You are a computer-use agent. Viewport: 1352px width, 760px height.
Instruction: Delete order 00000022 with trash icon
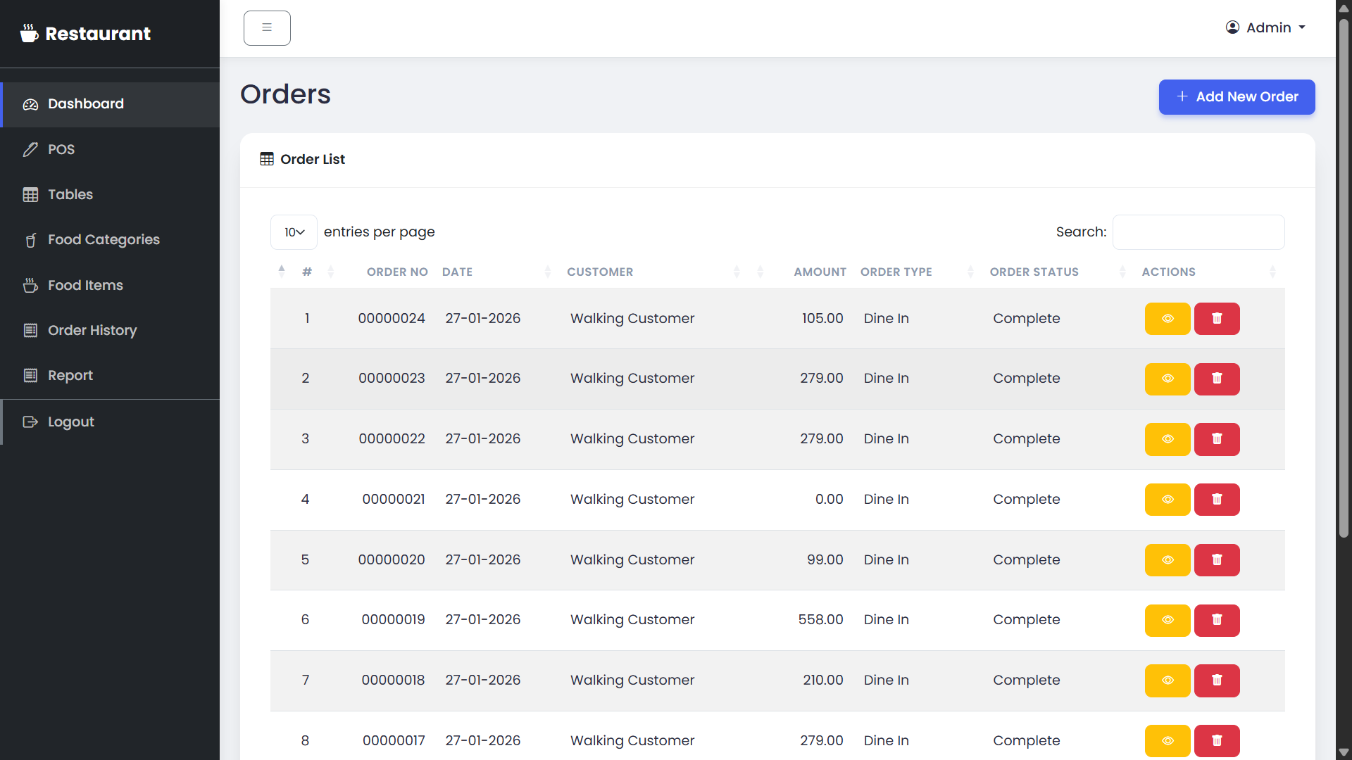click(x=1217, y=439)
